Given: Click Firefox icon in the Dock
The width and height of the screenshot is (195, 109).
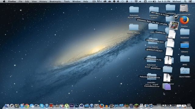Looking at the screenshot, I should point(101,106).
